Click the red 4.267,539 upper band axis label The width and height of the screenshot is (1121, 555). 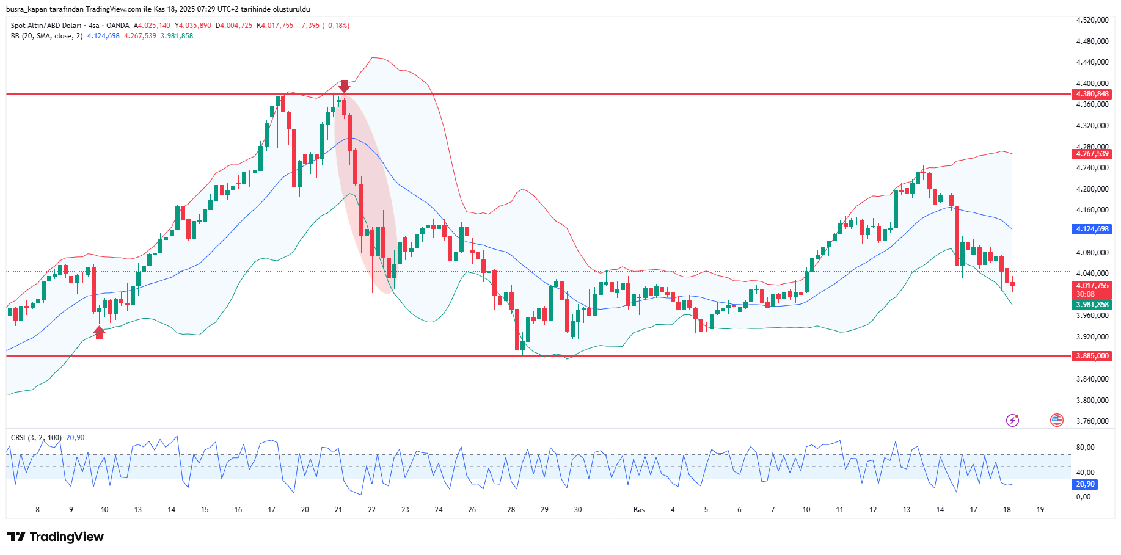coord(1092,154)
